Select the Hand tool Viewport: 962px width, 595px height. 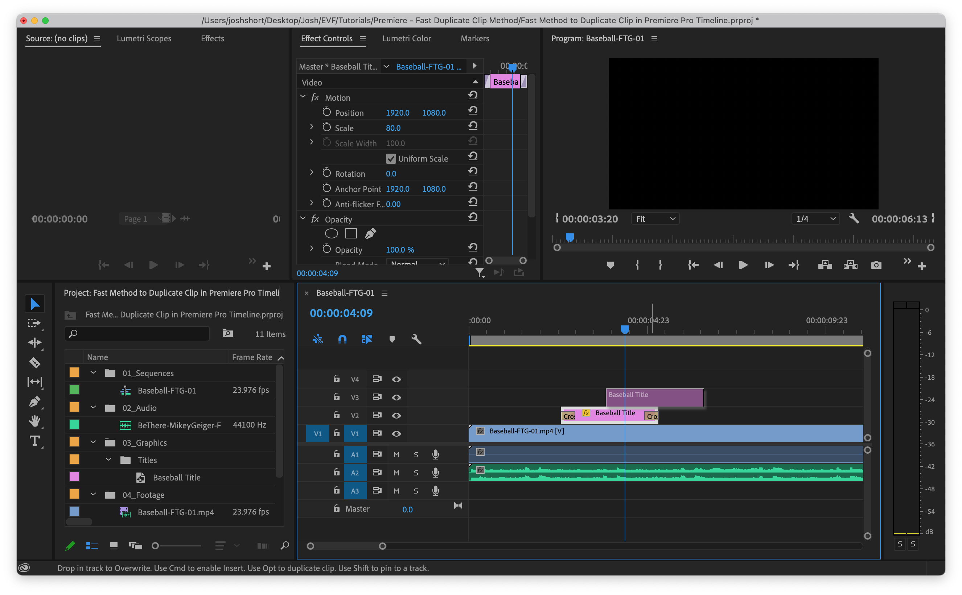point(35,421)
